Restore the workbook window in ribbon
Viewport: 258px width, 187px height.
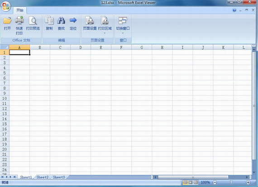pos(247,10)
